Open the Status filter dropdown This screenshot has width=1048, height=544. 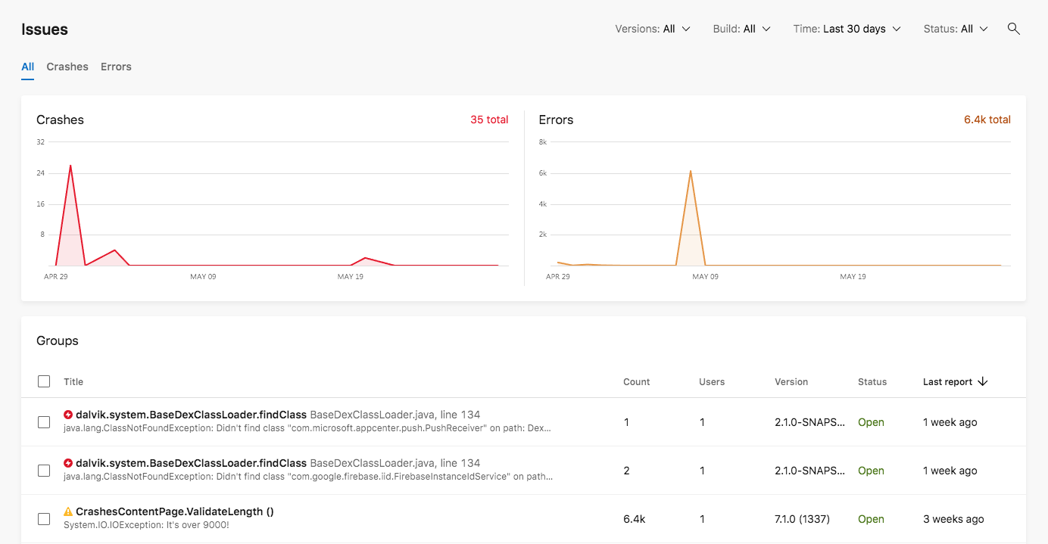955,29
